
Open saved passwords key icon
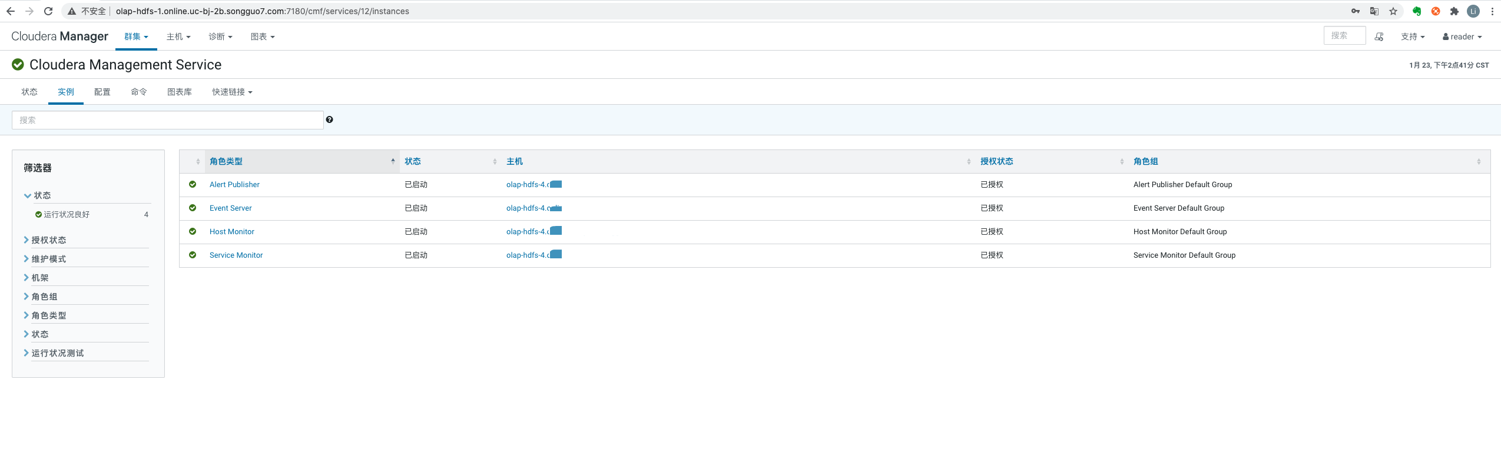pos(1356,11)
